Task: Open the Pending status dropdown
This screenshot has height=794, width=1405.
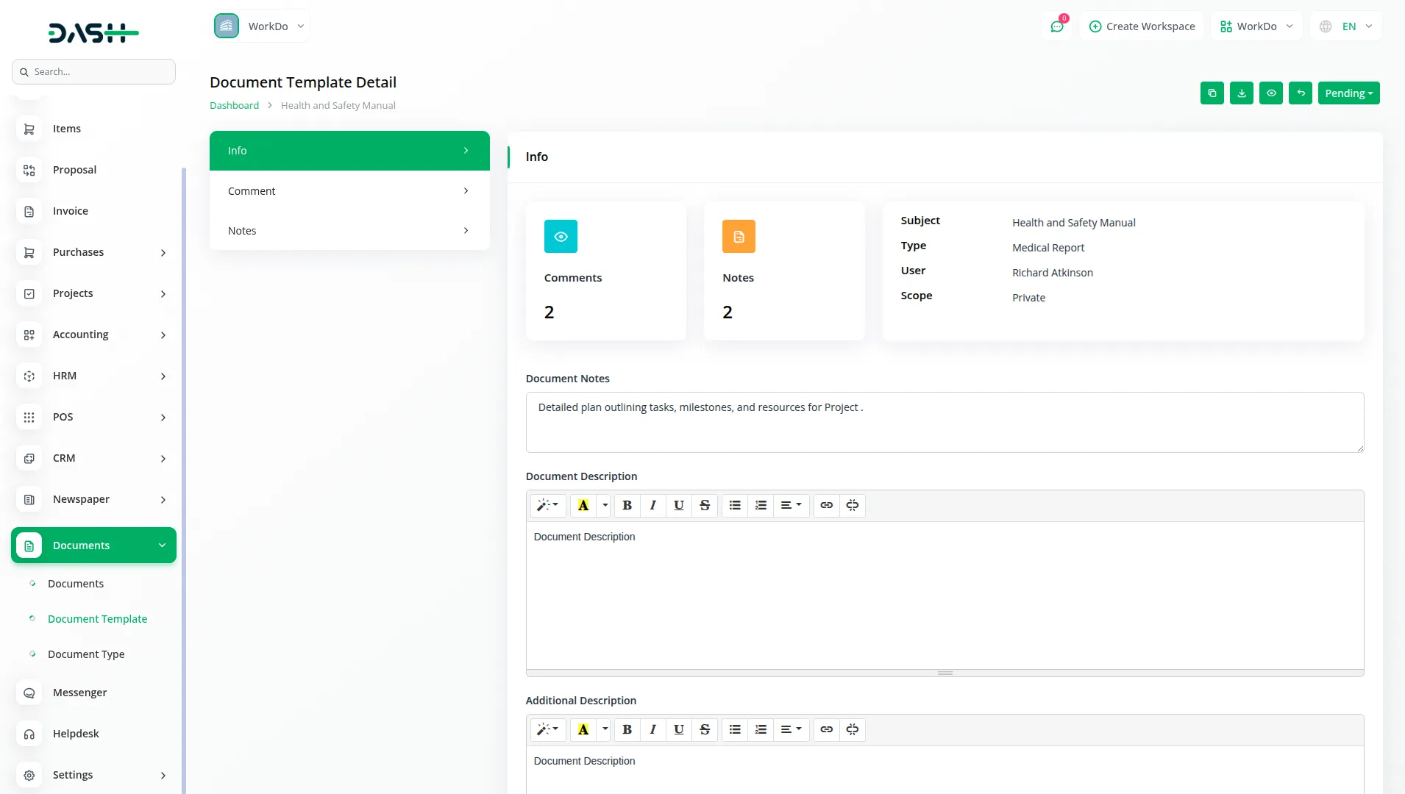Action: coord(1349,93)
